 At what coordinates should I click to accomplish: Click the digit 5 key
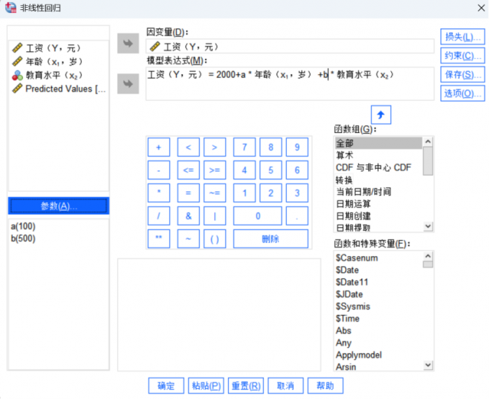pos(270,170)
